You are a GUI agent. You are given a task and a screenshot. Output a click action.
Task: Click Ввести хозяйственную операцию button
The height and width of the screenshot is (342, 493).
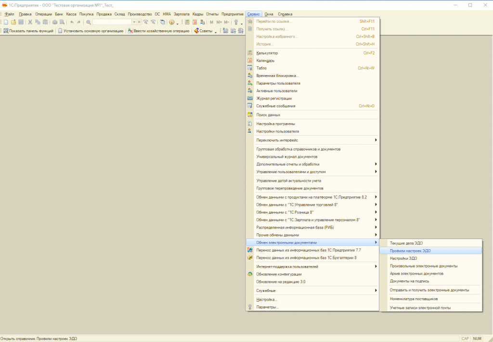click(x=159, y=31)
